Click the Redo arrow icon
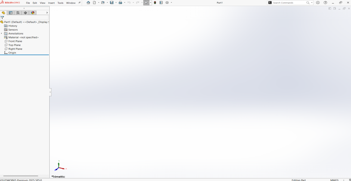 (138, 3)
